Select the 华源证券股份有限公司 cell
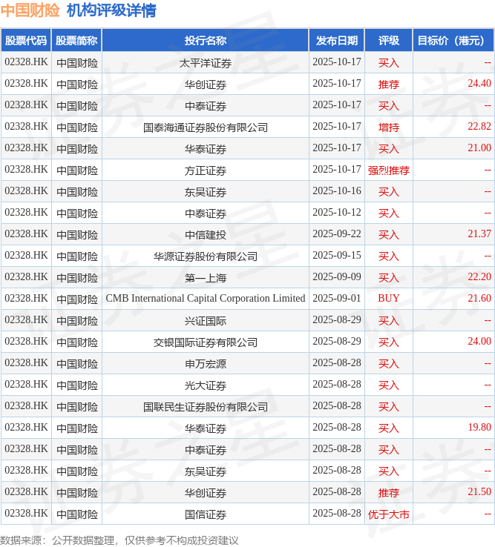Image resolution: width=495 pixels, height=547 pixels. tap(206, 256)
